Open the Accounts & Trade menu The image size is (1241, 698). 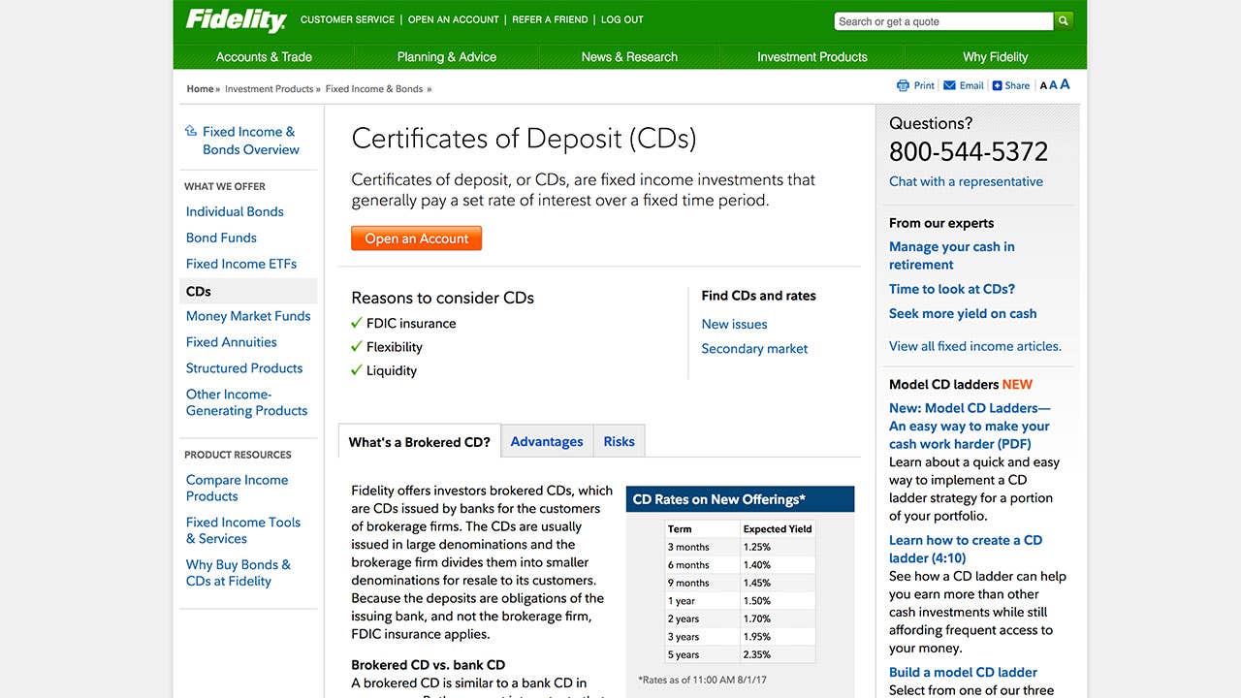point(264,57)
